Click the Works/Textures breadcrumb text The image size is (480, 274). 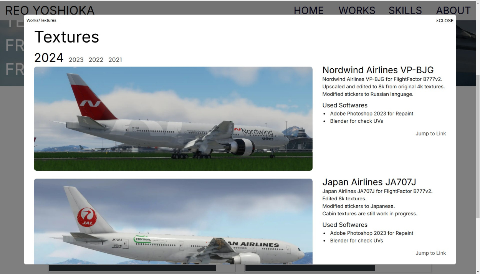click(41, 20)
